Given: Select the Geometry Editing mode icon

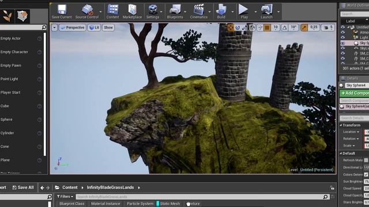Looking at the screenshot, I should [22, 16].
